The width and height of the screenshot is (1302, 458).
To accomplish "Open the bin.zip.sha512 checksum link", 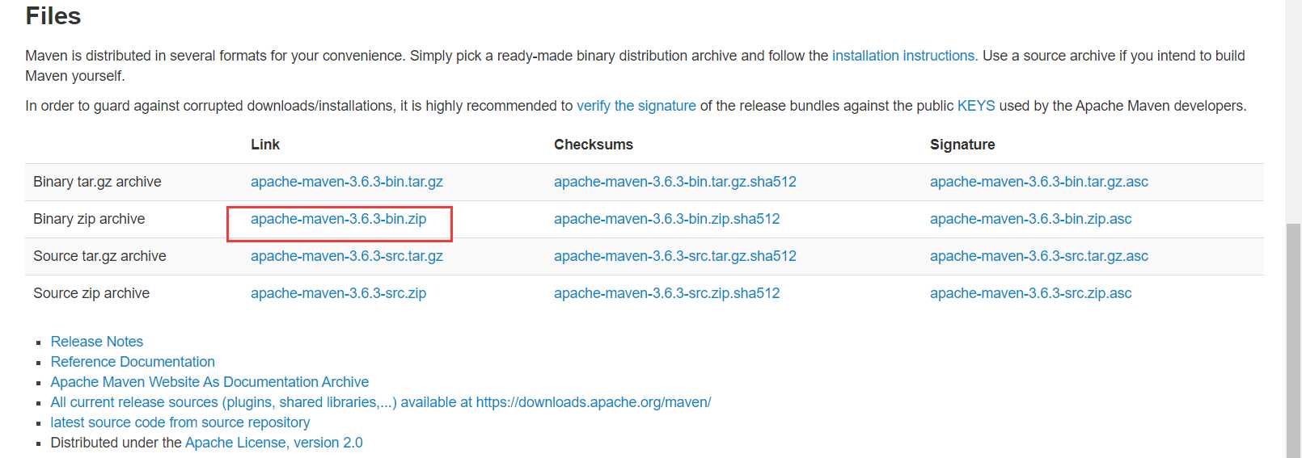I will click(667, 219).
